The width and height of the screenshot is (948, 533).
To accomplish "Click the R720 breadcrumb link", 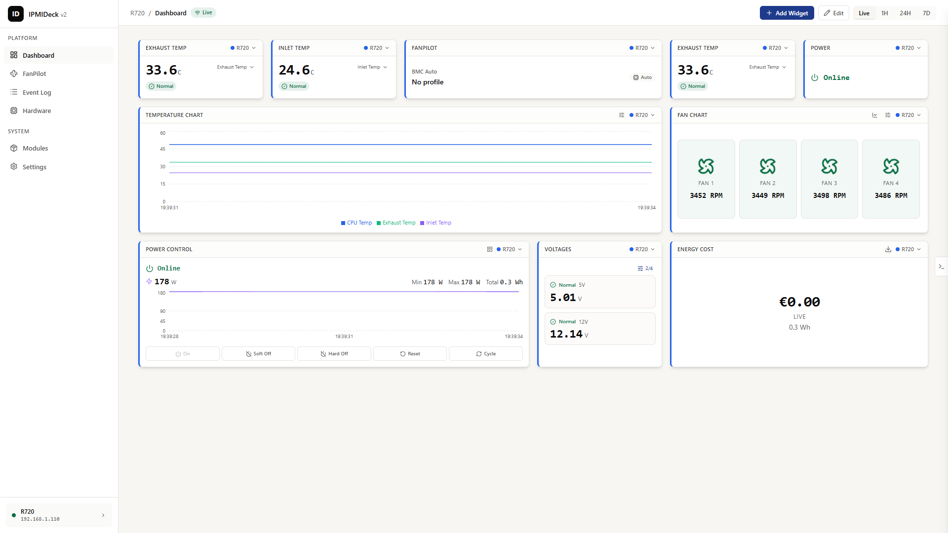I will (x=137, y=13).
